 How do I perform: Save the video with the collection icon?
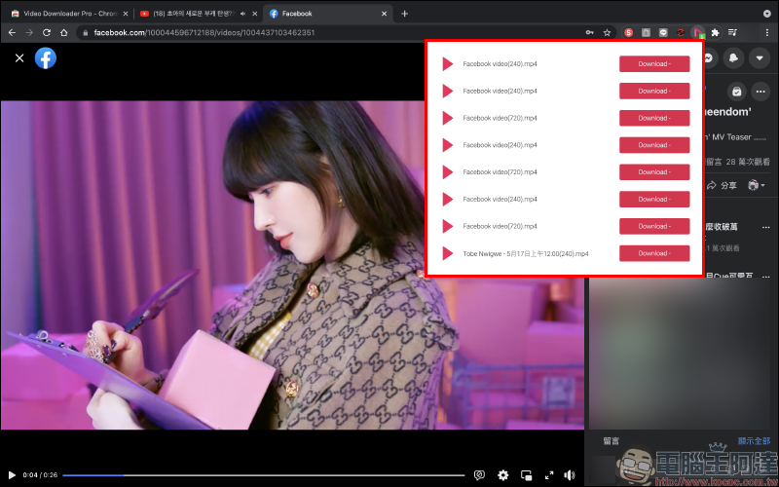tap(737, 92)
